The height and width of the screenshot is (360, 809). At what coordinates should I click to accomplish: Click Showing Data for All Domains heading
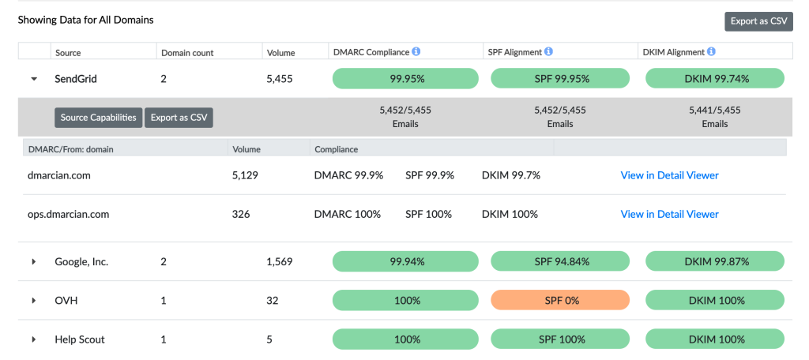85,20
